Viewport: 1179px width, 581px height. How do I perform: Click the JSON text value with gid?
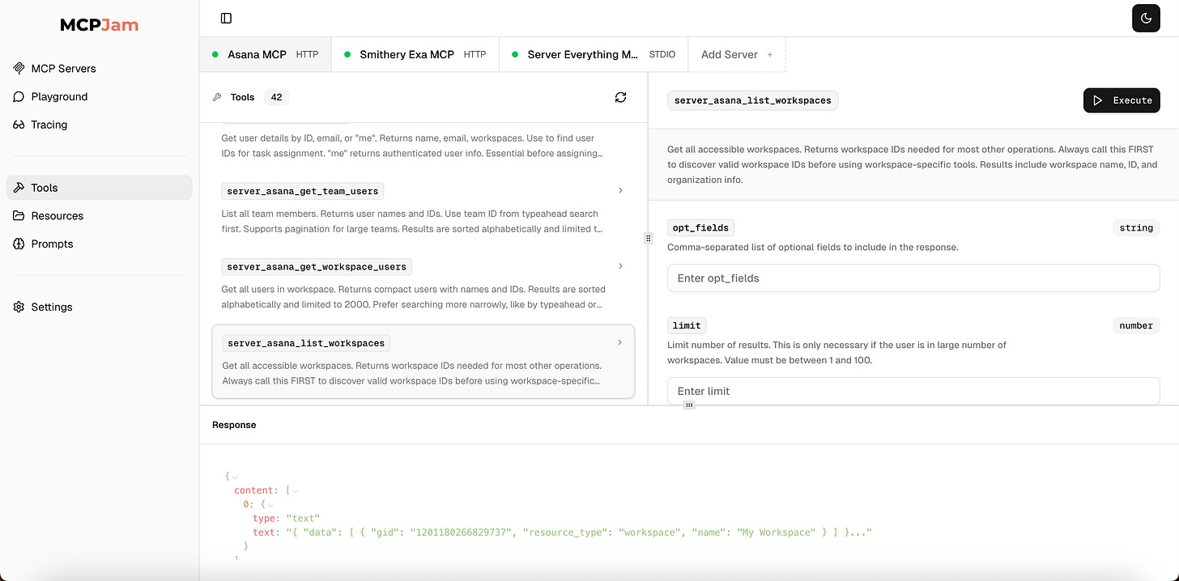tap(579, 532)
